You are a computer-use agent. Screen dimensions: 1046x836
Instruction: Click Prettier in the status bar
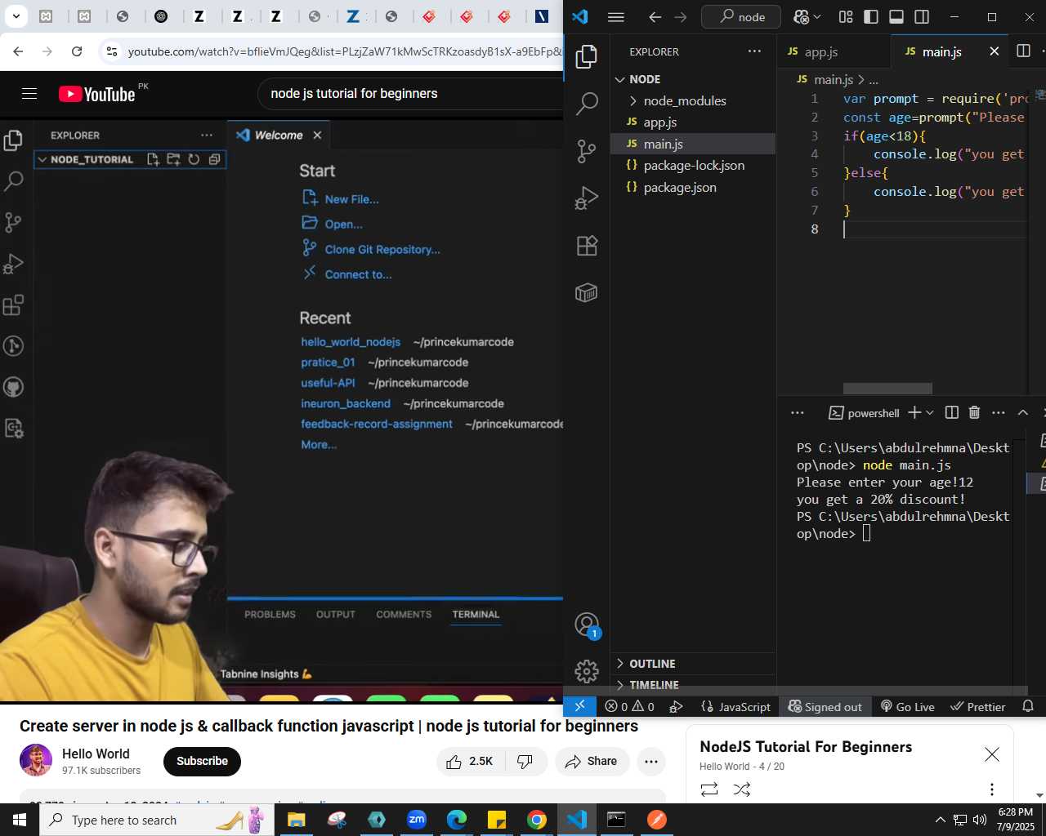977,707
